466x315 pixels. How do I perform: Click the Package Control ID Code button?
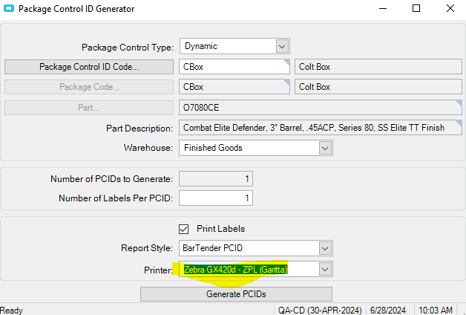[x=89, y=67]
